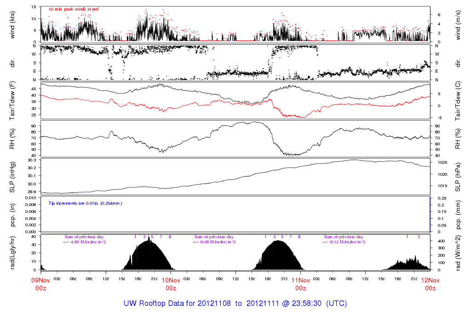Click the "wind (kts)" axis label
471x322 pixels.
12,24
